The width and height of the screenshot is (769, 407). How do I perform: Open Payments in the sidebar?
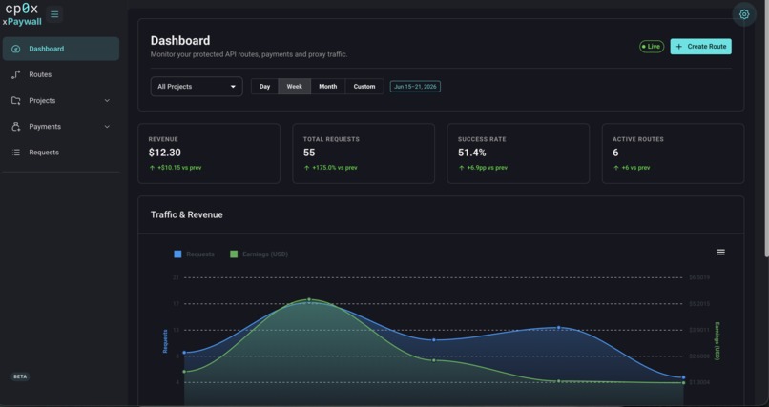(x=61, y=127)
